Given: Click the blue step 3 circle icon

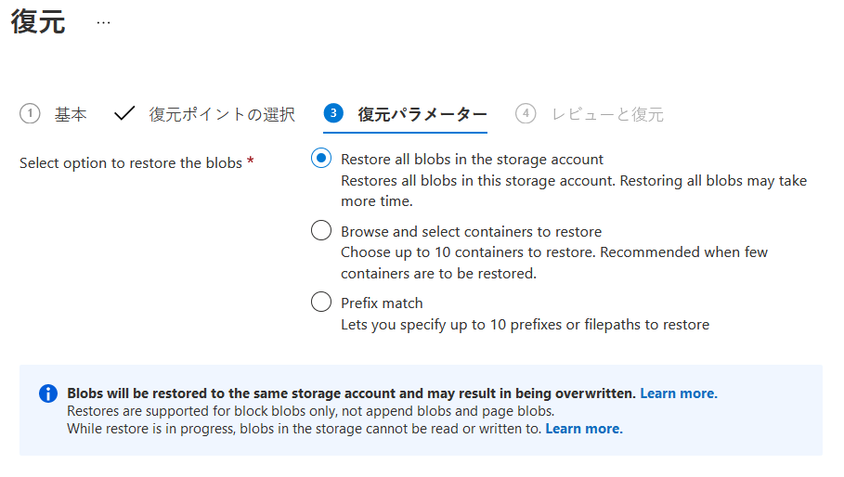Looking at the screenshot, I should 333,113.
